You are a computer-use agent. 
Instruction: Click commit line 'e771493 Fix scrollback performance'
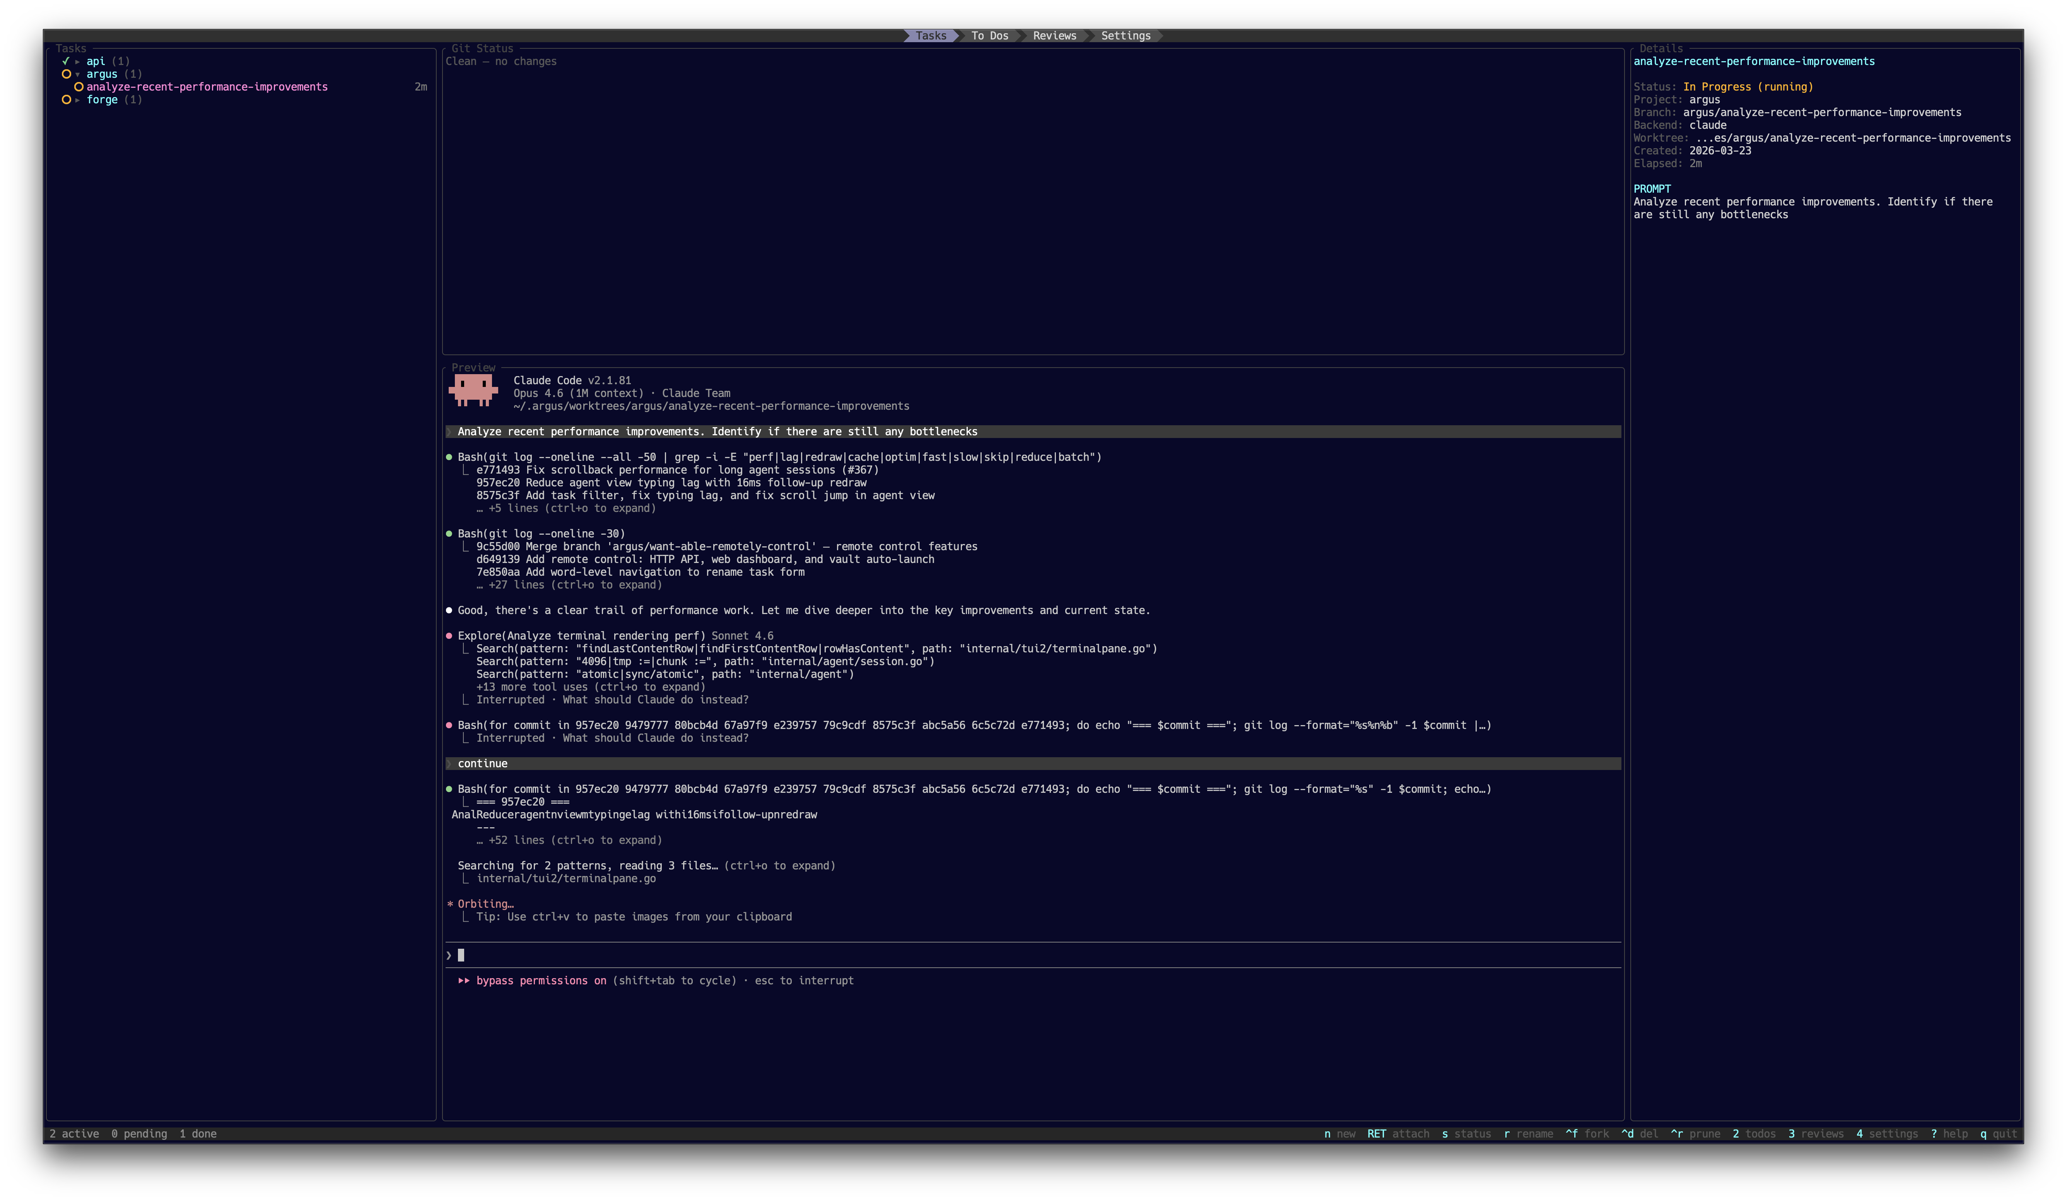tap(677, 470)
